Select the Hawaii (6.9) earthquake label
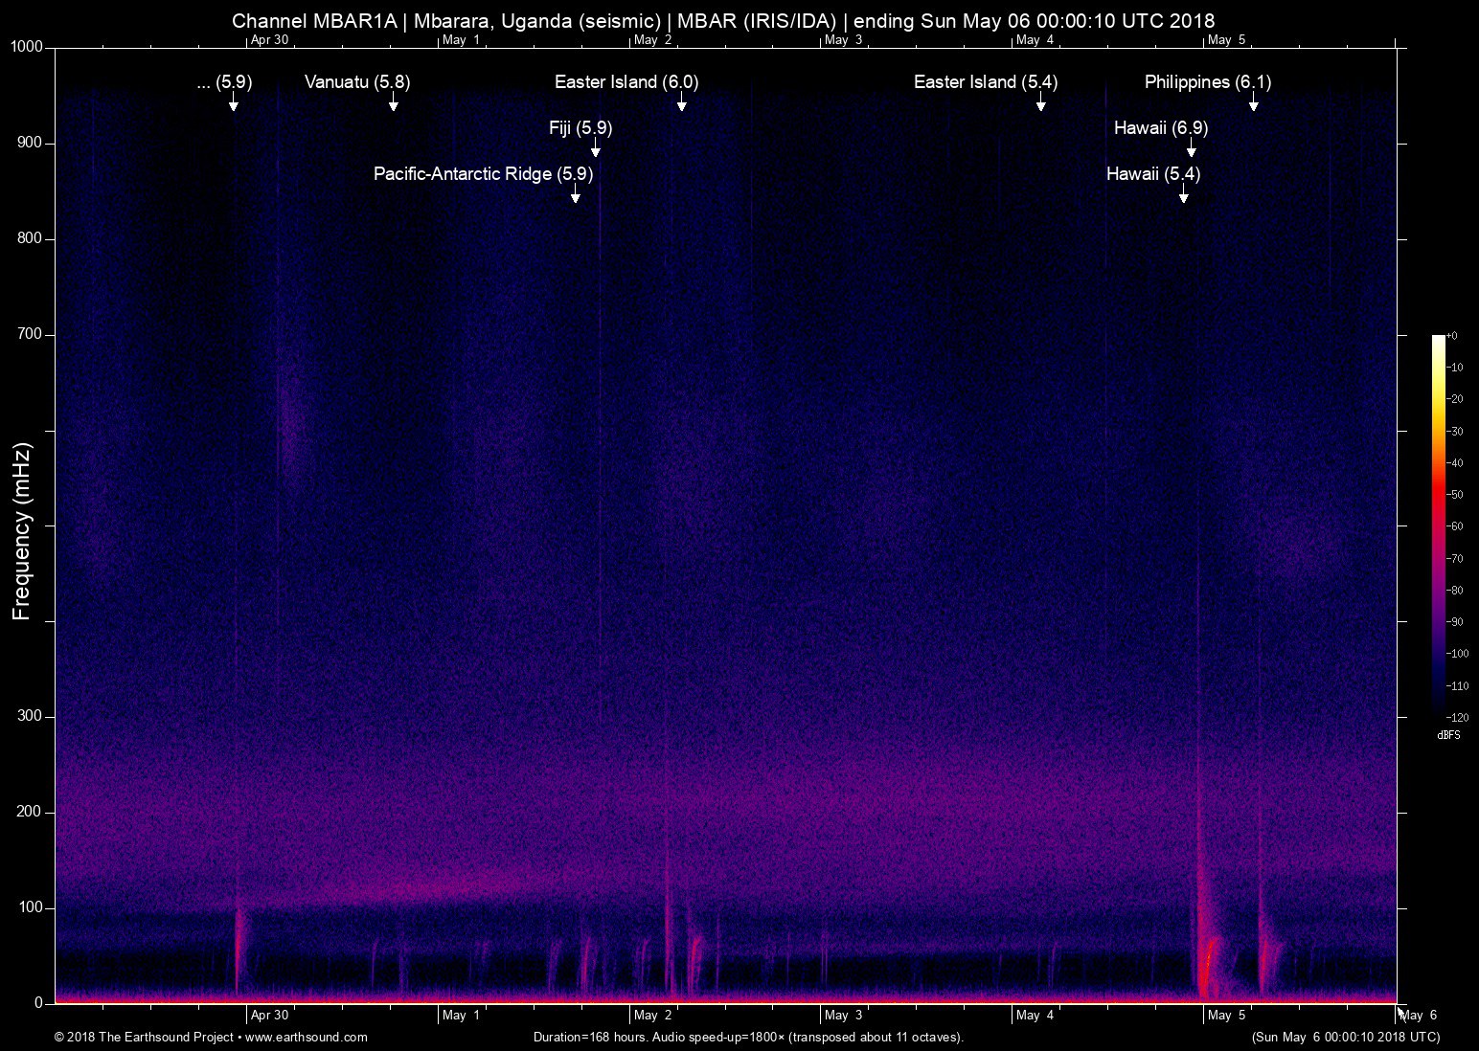 pyautogui.click(x=1160, y=128)
